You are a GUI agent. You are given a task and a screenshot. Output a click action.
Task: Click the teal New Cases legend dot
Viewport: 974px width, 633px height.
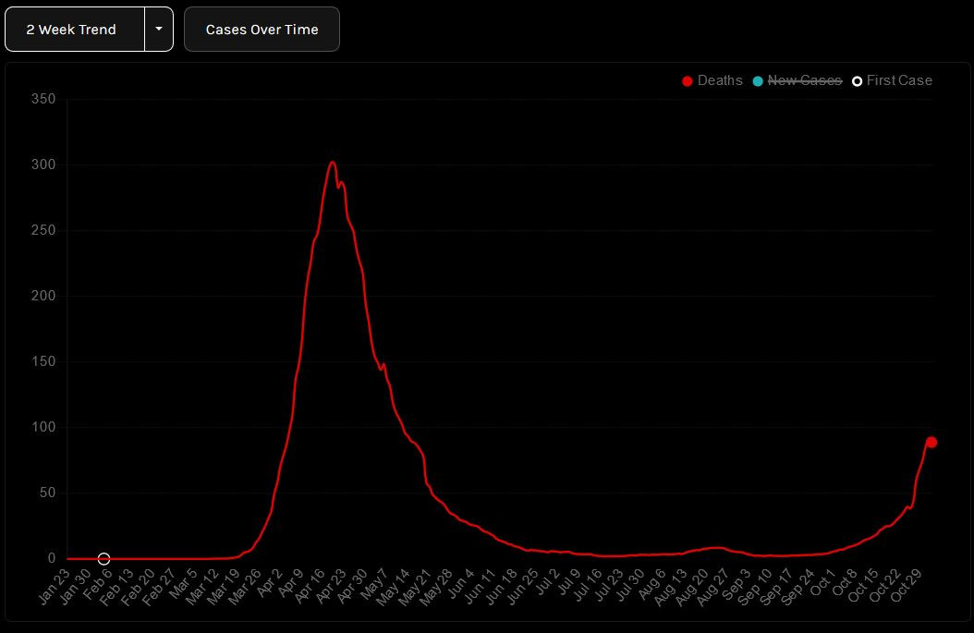757,80
